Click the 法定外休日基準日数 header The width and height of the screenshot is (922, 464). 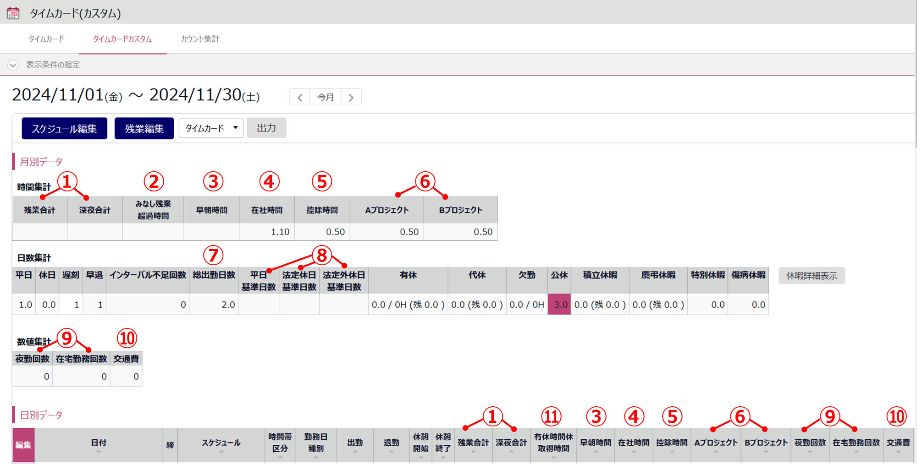344,281
